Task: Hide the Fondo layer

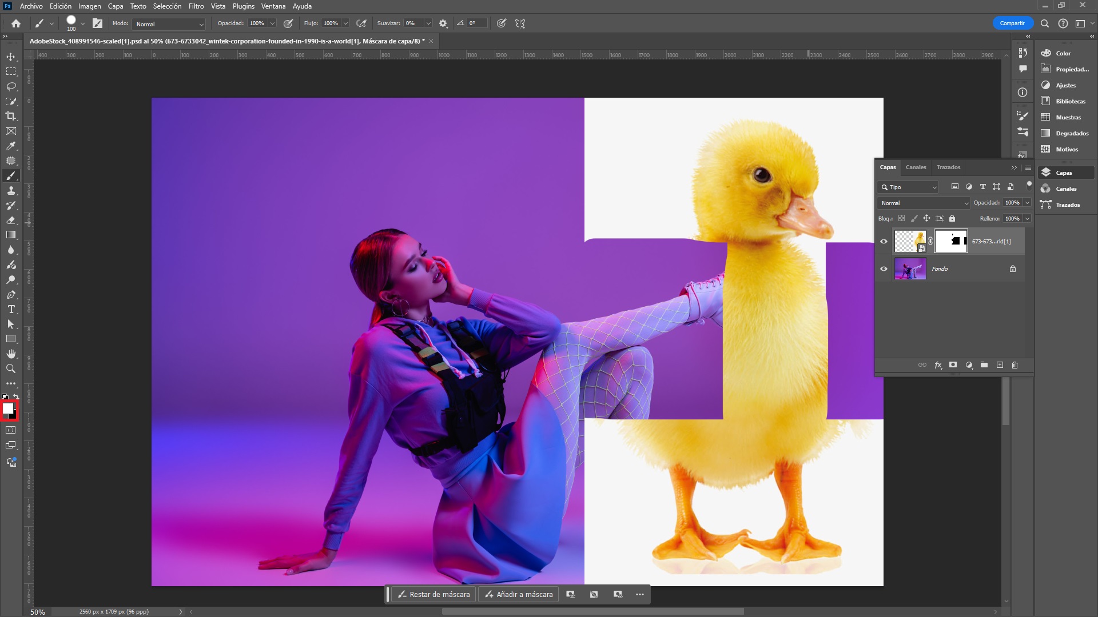Action: pyautogui.click(x=884, y=269)
